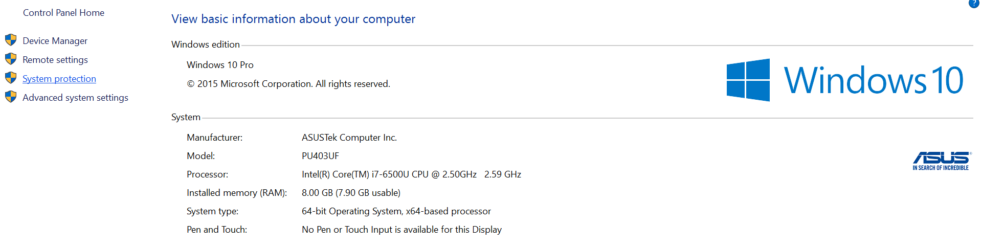The width and height of the screenshot is (982, 246).
Task: Open Device Manager from the sidebar
Action: click(x=55, y=41)
